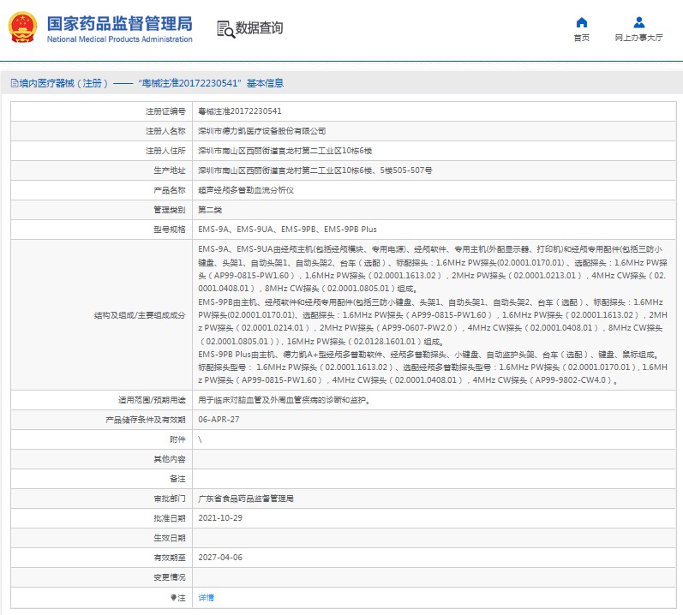This screenshot has width=683, height=615.
Task: Select production address ending 5楼505-507号
Action: tap(315, 170)
